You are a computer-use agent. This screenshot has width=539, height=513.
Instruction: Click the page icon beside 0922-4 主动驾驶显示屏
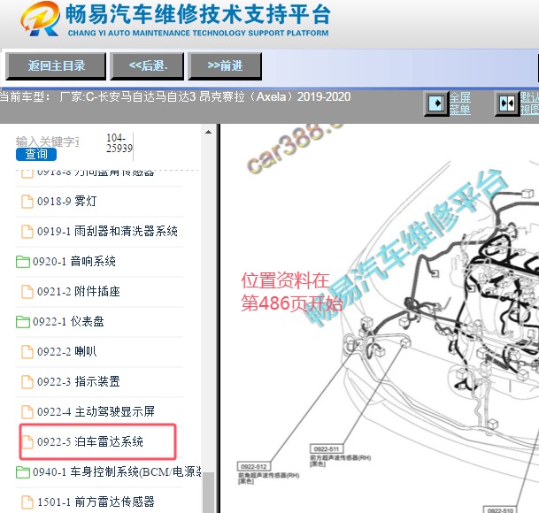[x=27, y=412]
